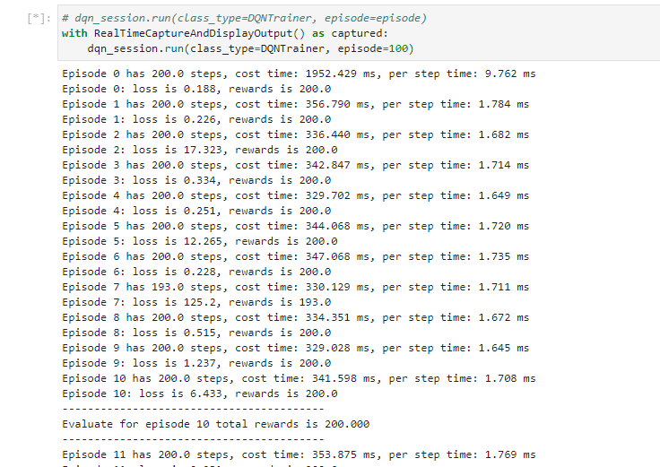Click the Episode 9 loss 1.237 line
This screenshot has width=660, height=467.
196,363
